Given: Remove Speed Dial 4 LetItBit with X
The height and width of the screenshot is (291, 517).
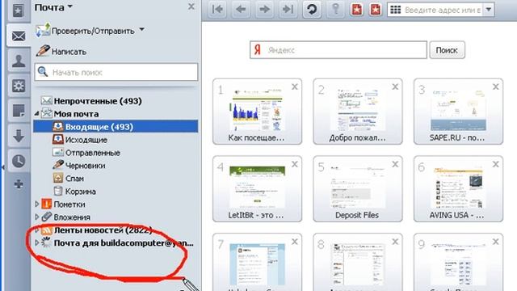Looking at the screenshot, I should click(x=294, y=164).
